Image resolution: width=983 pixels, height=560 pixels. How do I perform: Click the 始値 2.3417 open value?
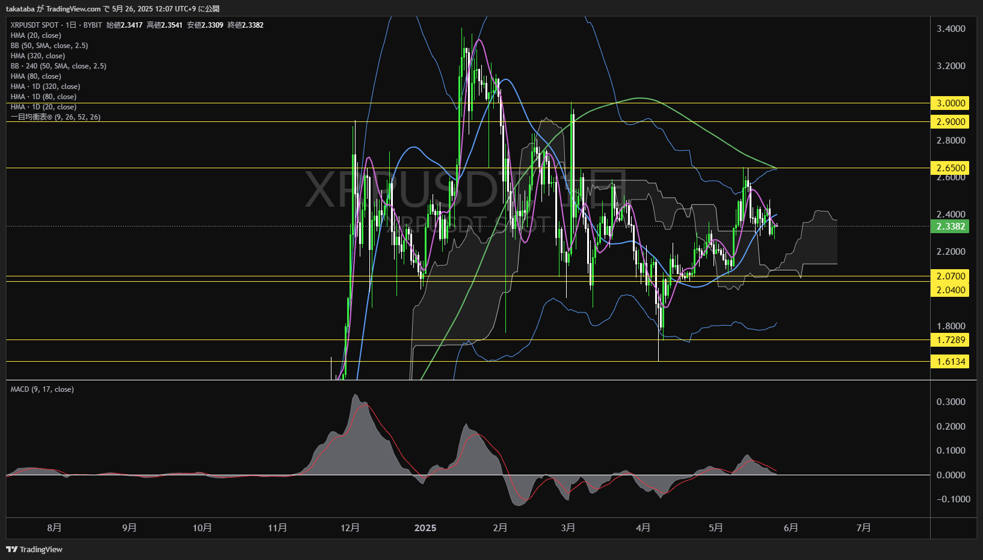[125, 25]
